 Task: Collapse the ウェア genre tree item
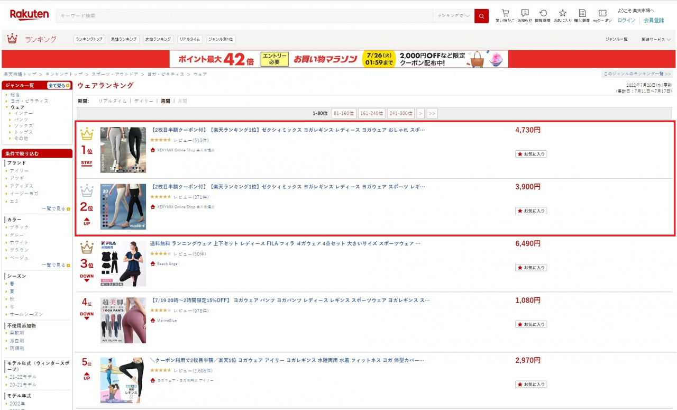pos(17,107)
